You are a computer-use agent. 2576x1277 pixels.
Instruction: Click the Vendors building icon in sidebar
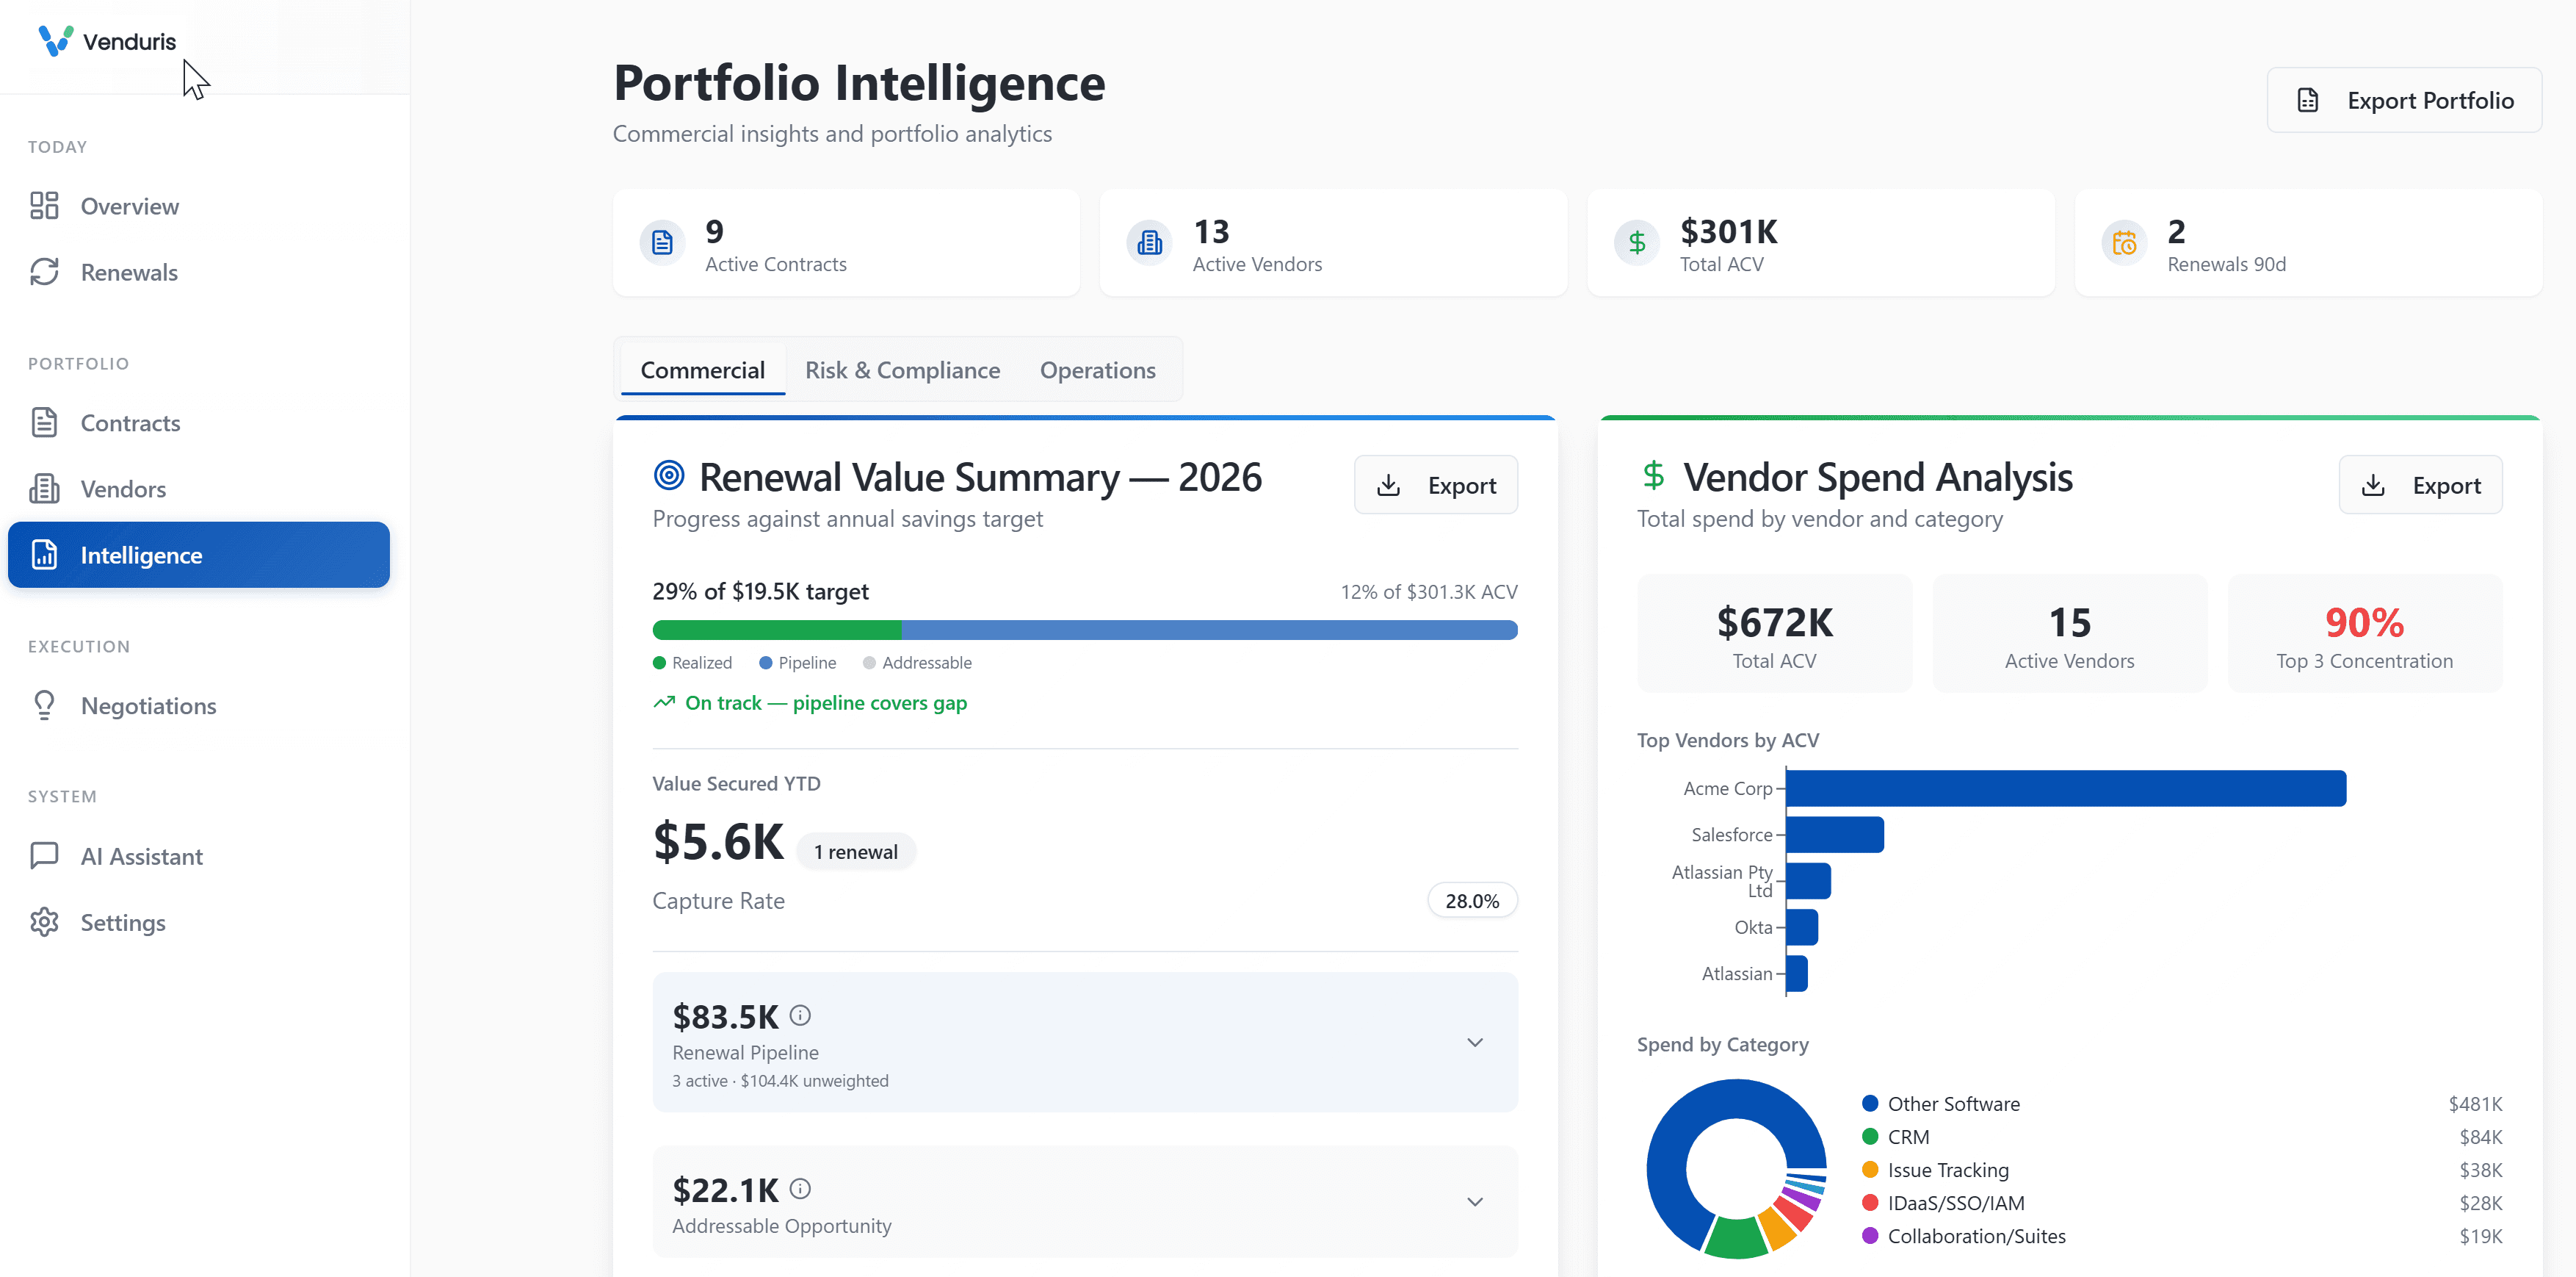(44, 489)
